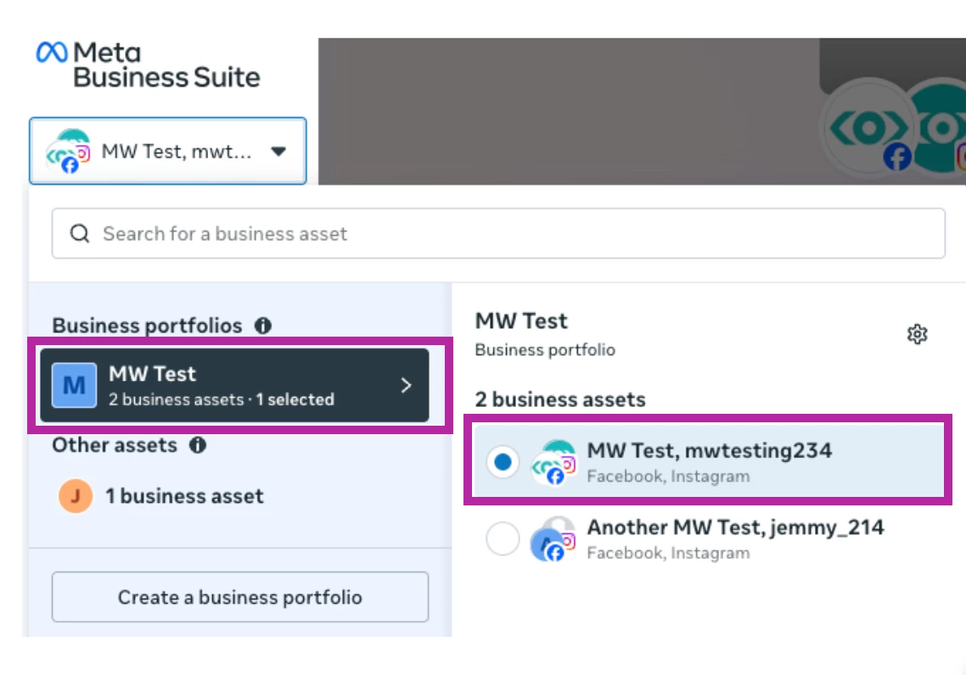Click the orange J avatar icon
Viewport: 966px width, 675px height.
coord(76,496)
